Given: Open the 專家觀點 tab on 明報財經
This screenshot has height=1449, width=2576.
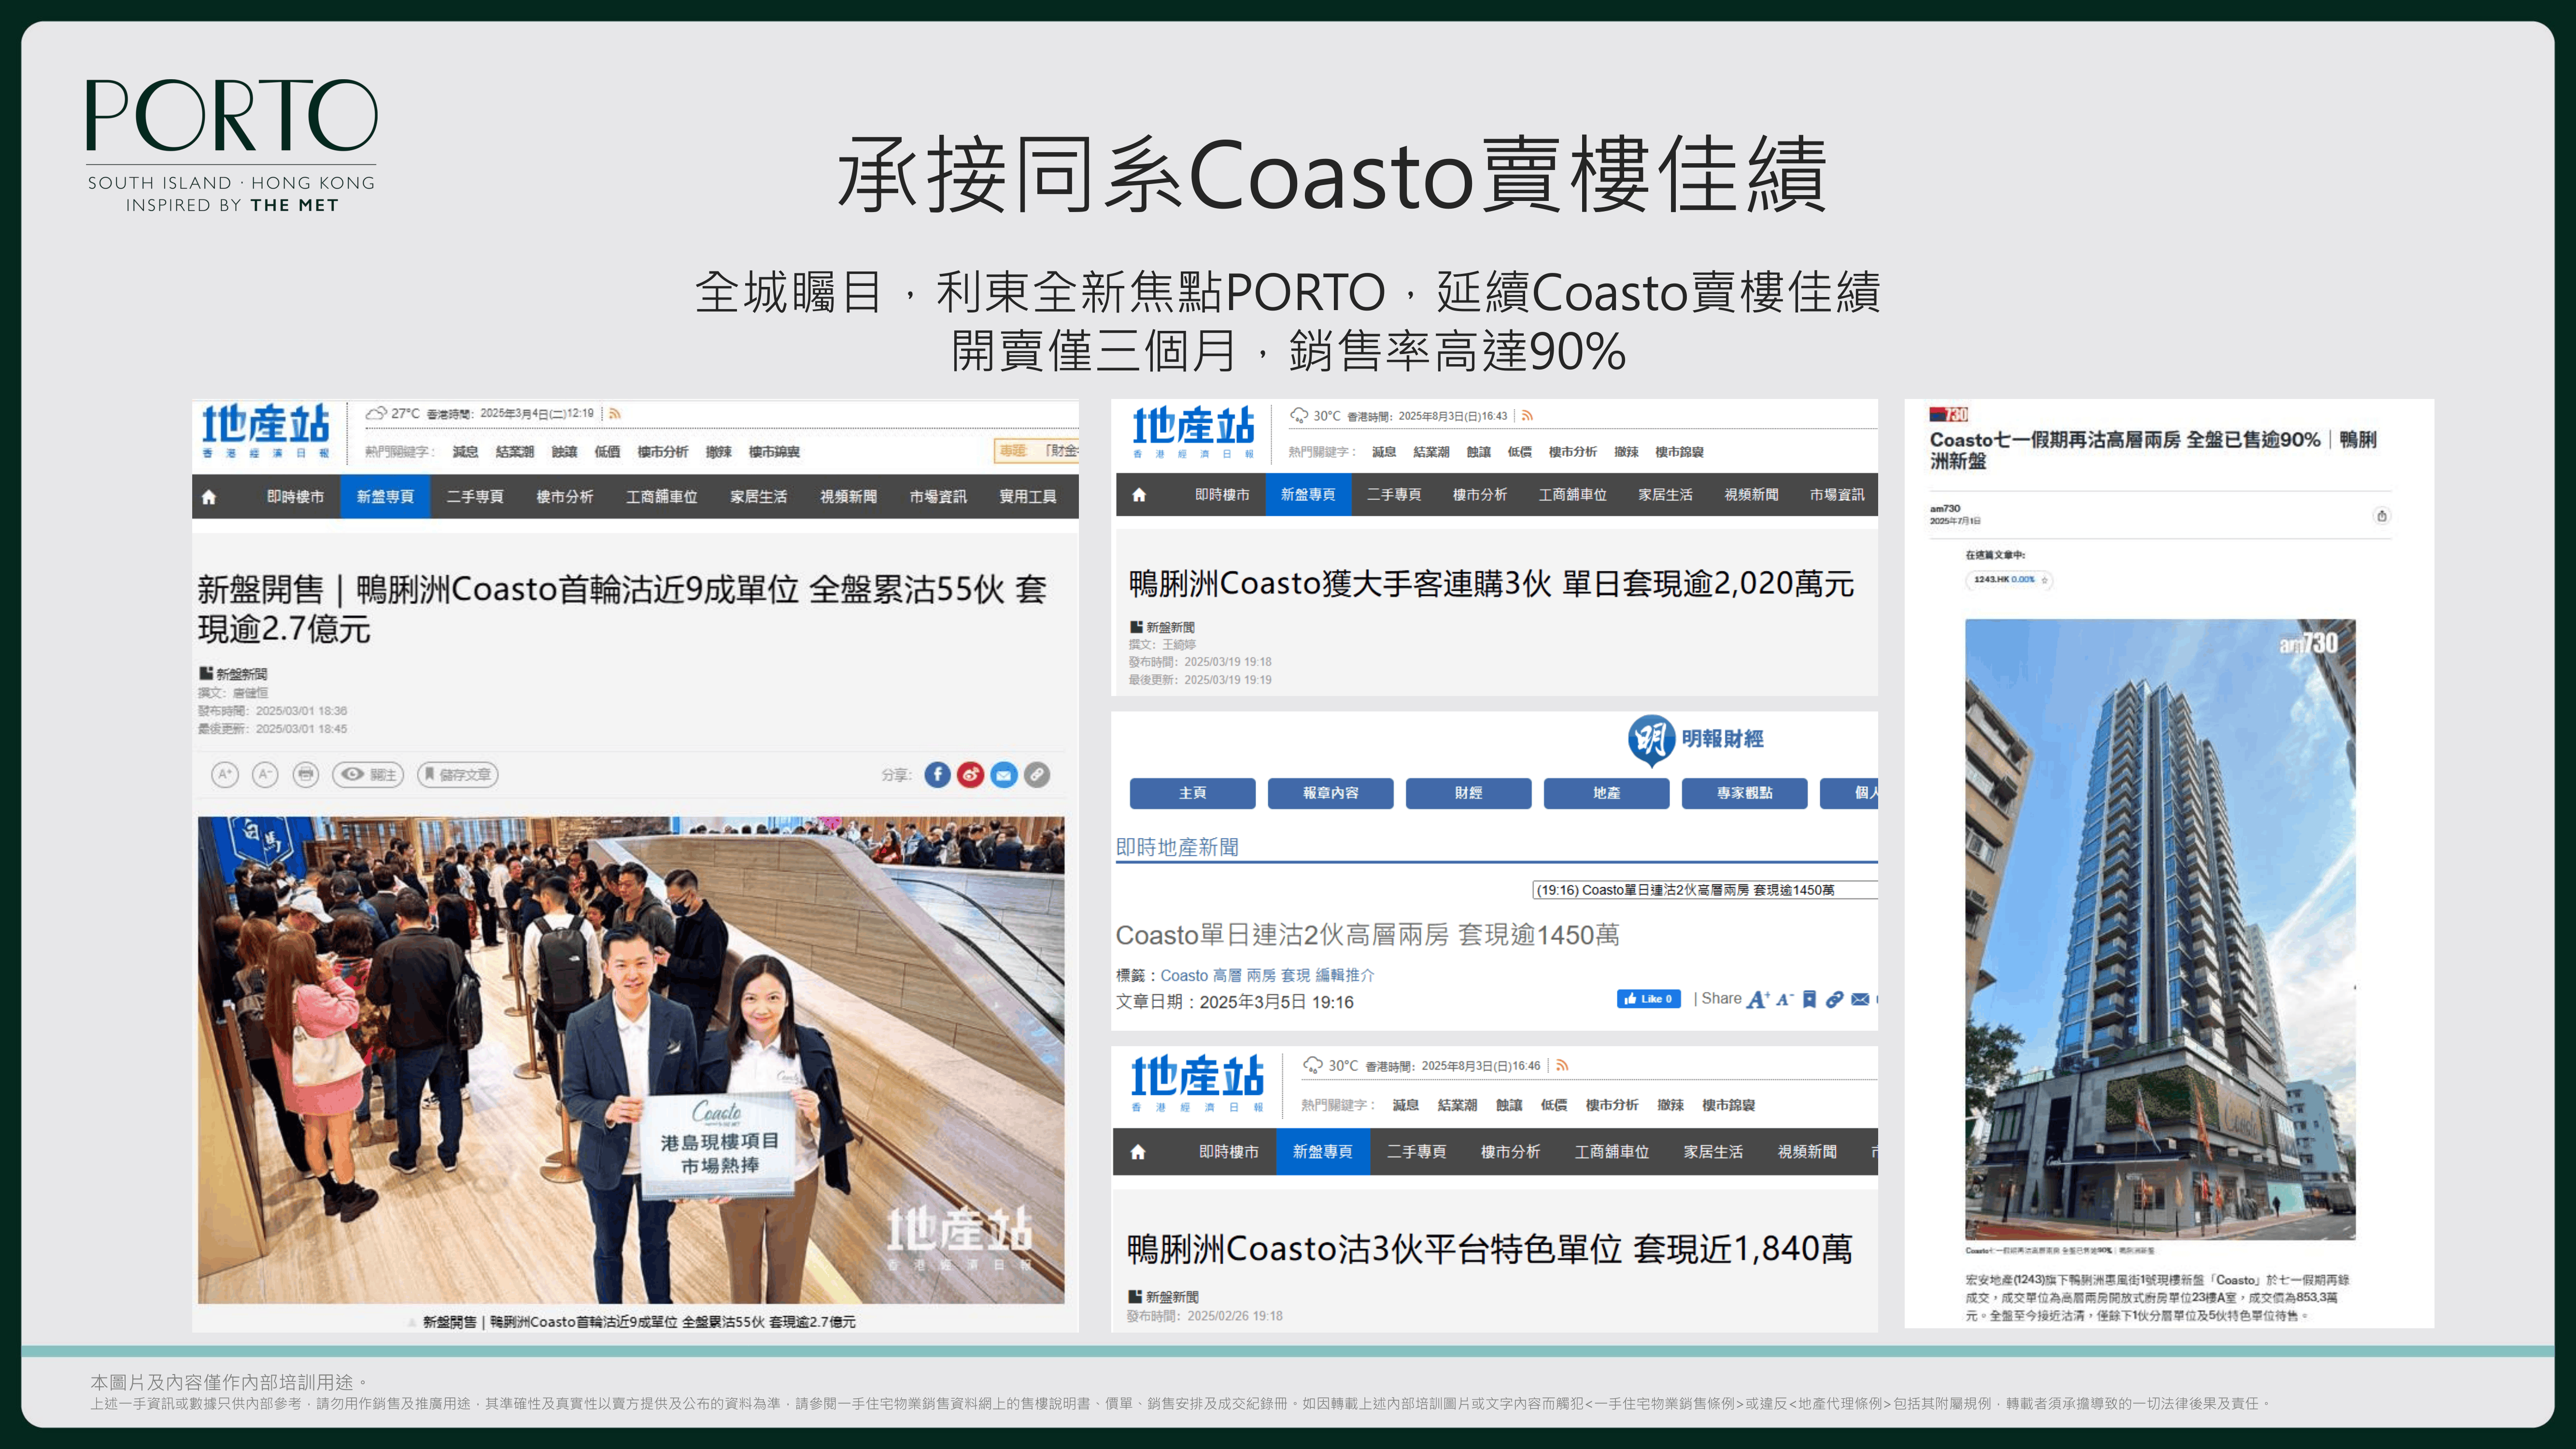Looking at the screenshot, I should 1744,793.
